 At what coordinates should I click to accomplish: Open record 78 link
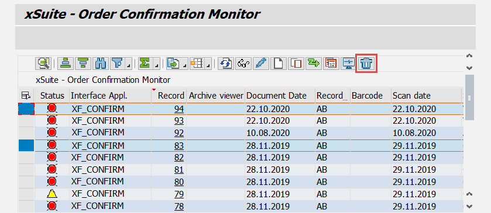[179, 207]
